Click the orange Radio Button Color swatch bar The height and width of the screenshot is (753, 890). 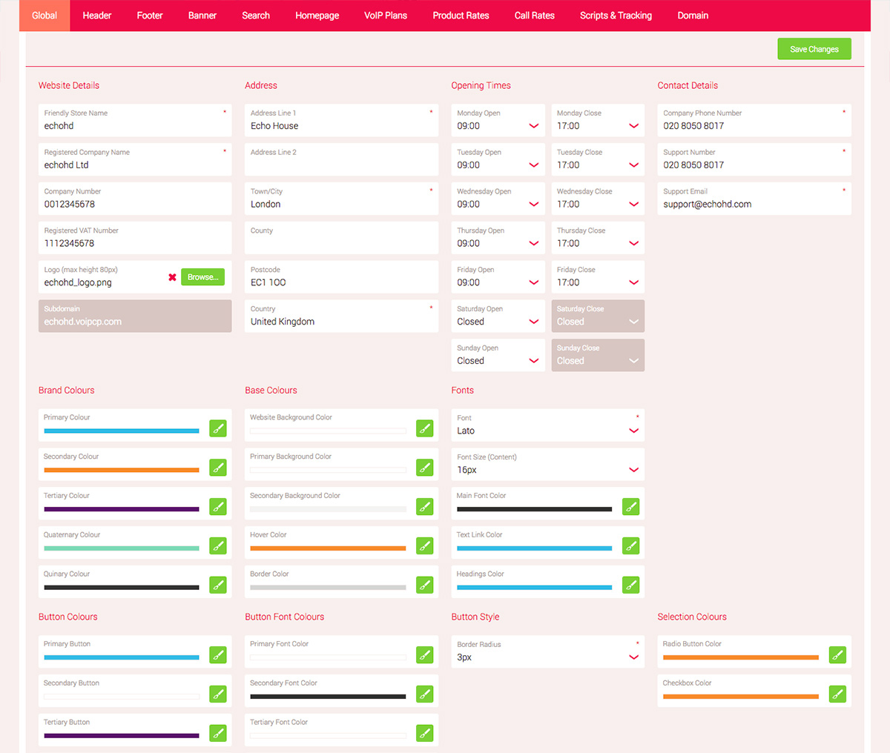pyautogui.click(x=741, y=657)
